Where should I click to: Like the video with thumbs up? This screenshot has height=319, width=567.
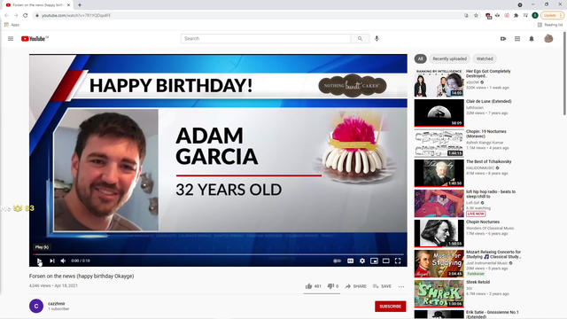313,286
